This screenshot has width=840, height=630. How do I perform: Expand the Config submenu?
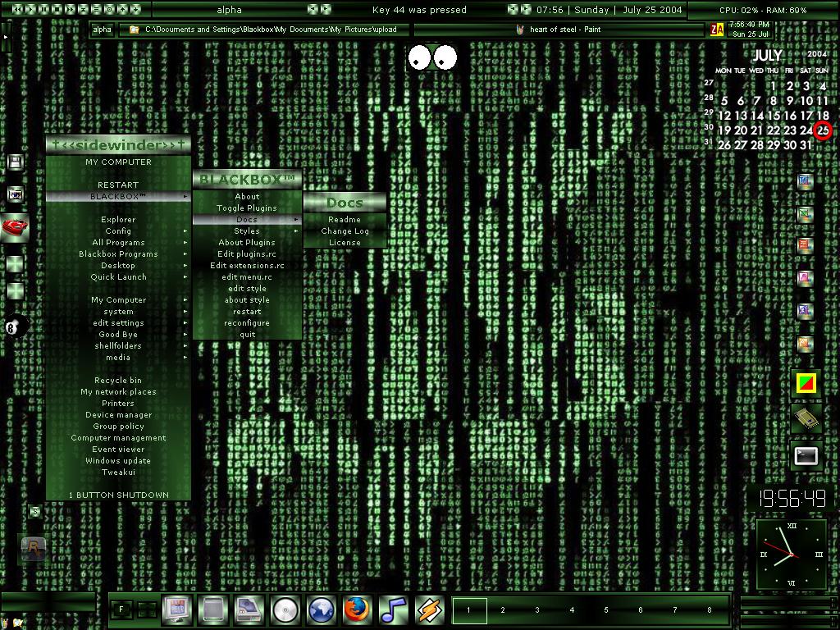(118, 231)
